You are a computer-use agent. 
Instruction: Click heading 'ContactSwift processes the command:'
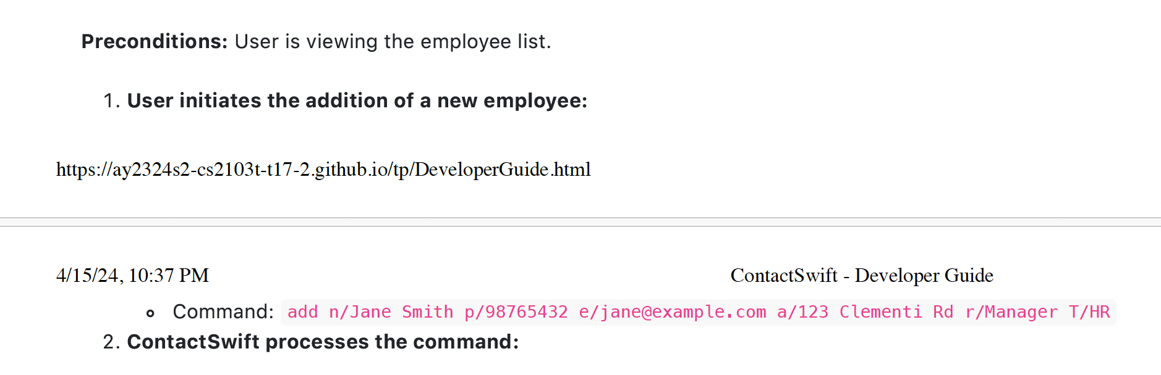[x=323, y=342]
